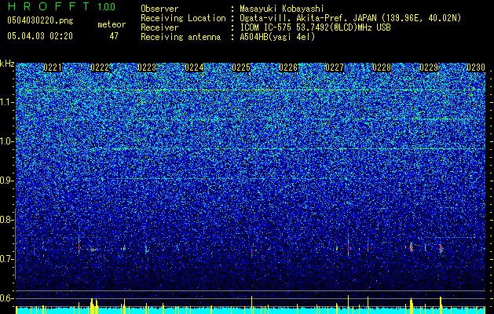Viewport: 494px width, 314px height.
Task: Select the antenna text A504HB(yagi 4el)
Action: tap(277, 37)
